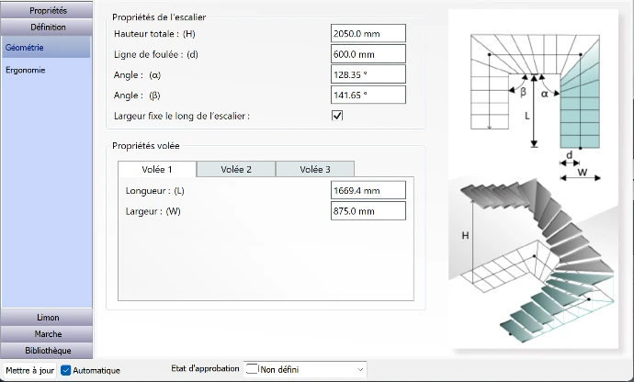
Task: Switch to the Volée 2 tab
Action: pos(235,169)
